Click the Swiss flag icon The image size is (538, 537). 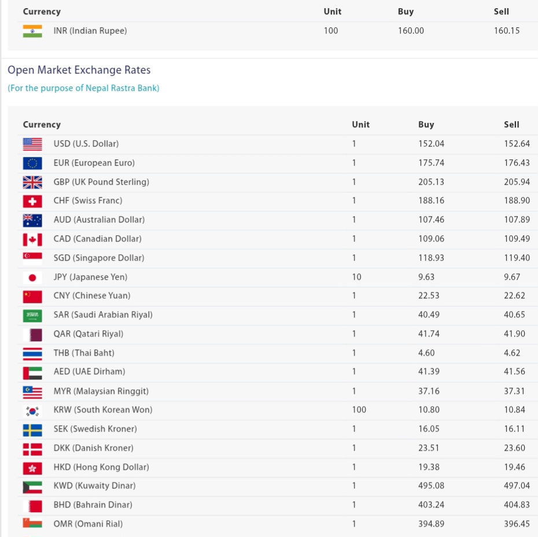point(32,201)
